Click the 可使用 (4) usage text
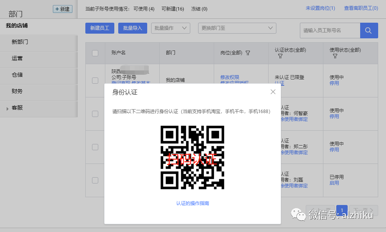The image size is (386, 232). [144, 9]
